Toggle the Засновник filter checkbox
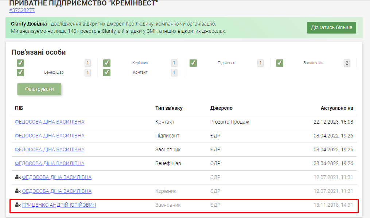The height and width of the screenshot is (218, 370). (x=280, y=63)
